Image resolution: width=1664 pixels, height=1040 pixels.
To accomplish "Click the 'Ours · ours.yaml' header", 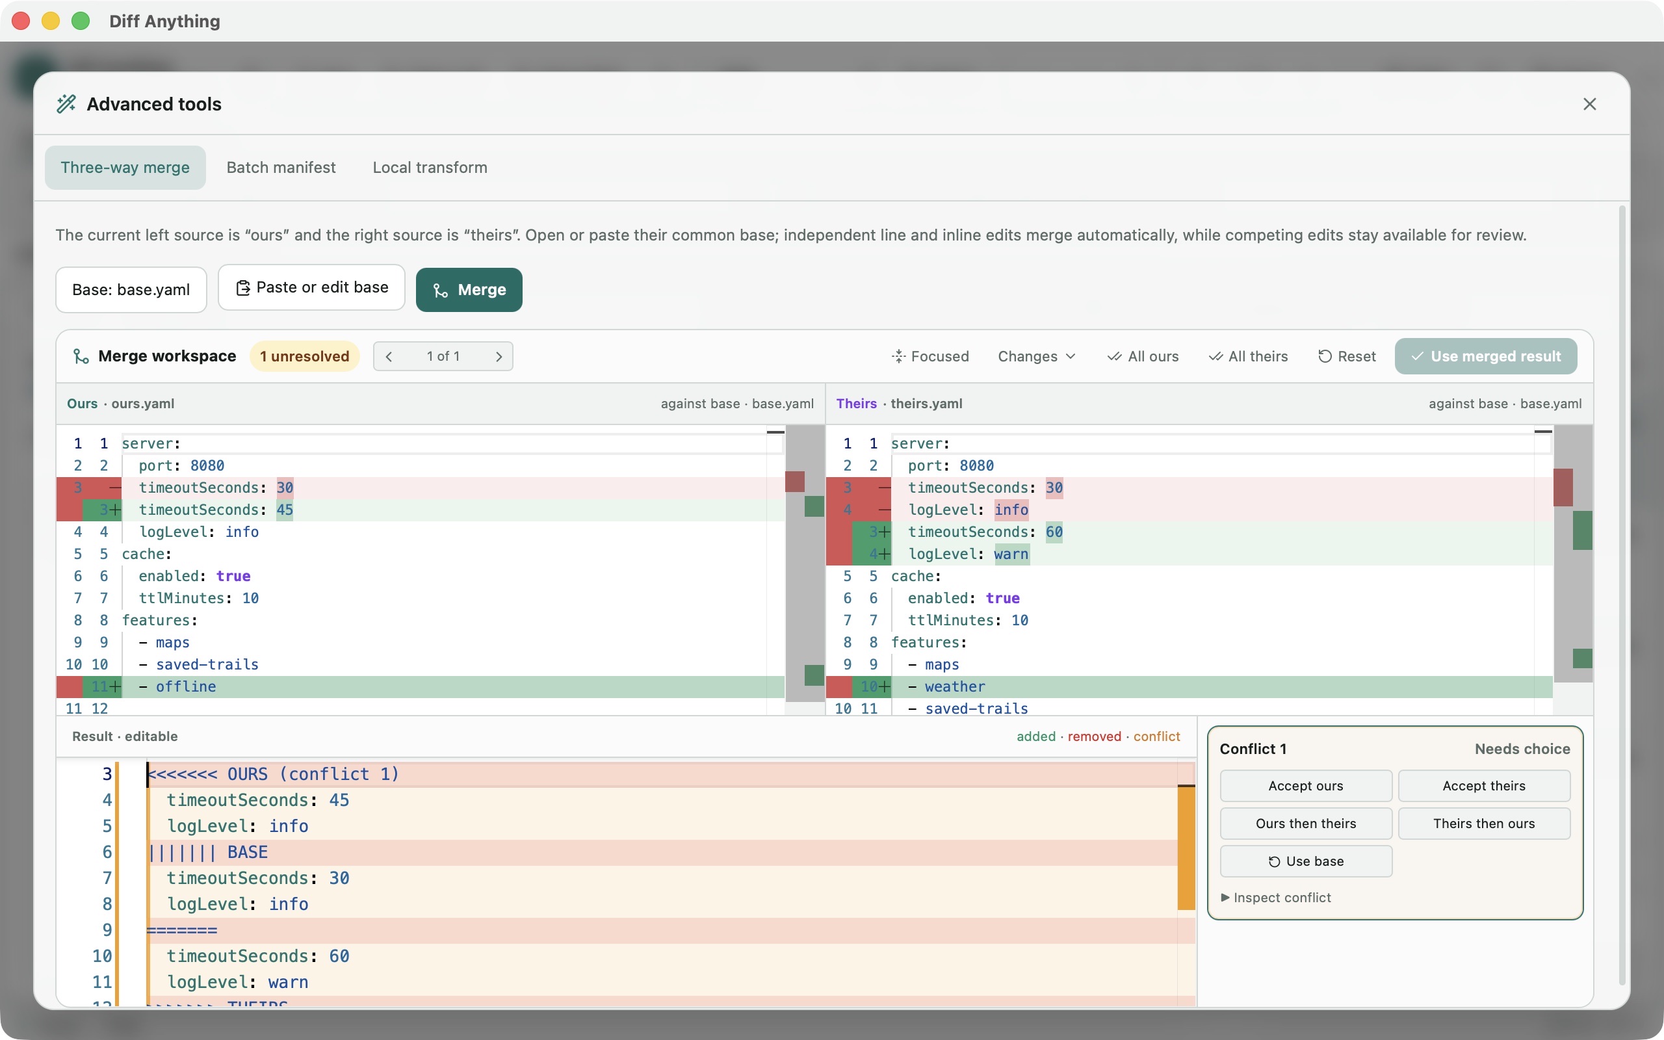I will (x=120, y=404).
